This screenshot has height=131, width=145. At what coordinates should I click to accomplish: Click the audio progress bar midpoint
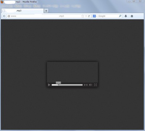coord(67,85)
